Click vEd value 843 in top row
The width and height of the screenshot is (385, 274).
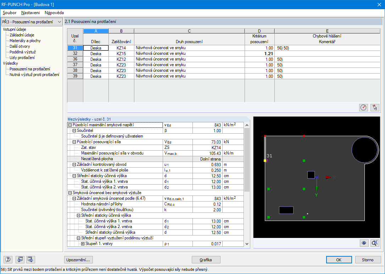(207, 125)
